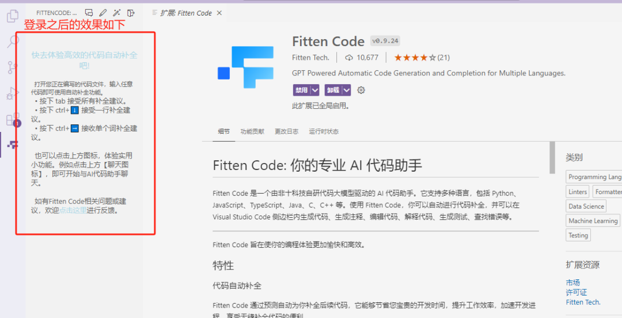Click the Formatters category tag

[x=608, y=191]
